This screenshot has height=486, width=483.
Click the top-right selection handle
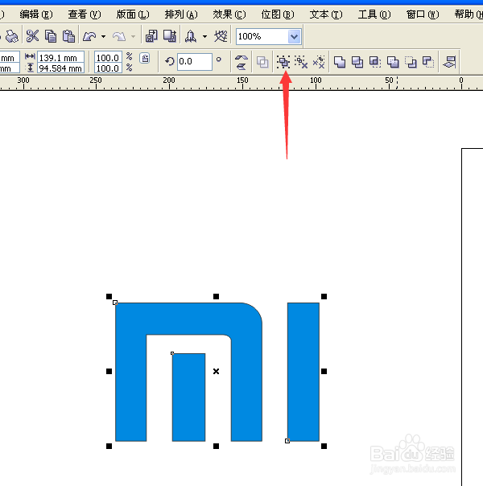324,297
